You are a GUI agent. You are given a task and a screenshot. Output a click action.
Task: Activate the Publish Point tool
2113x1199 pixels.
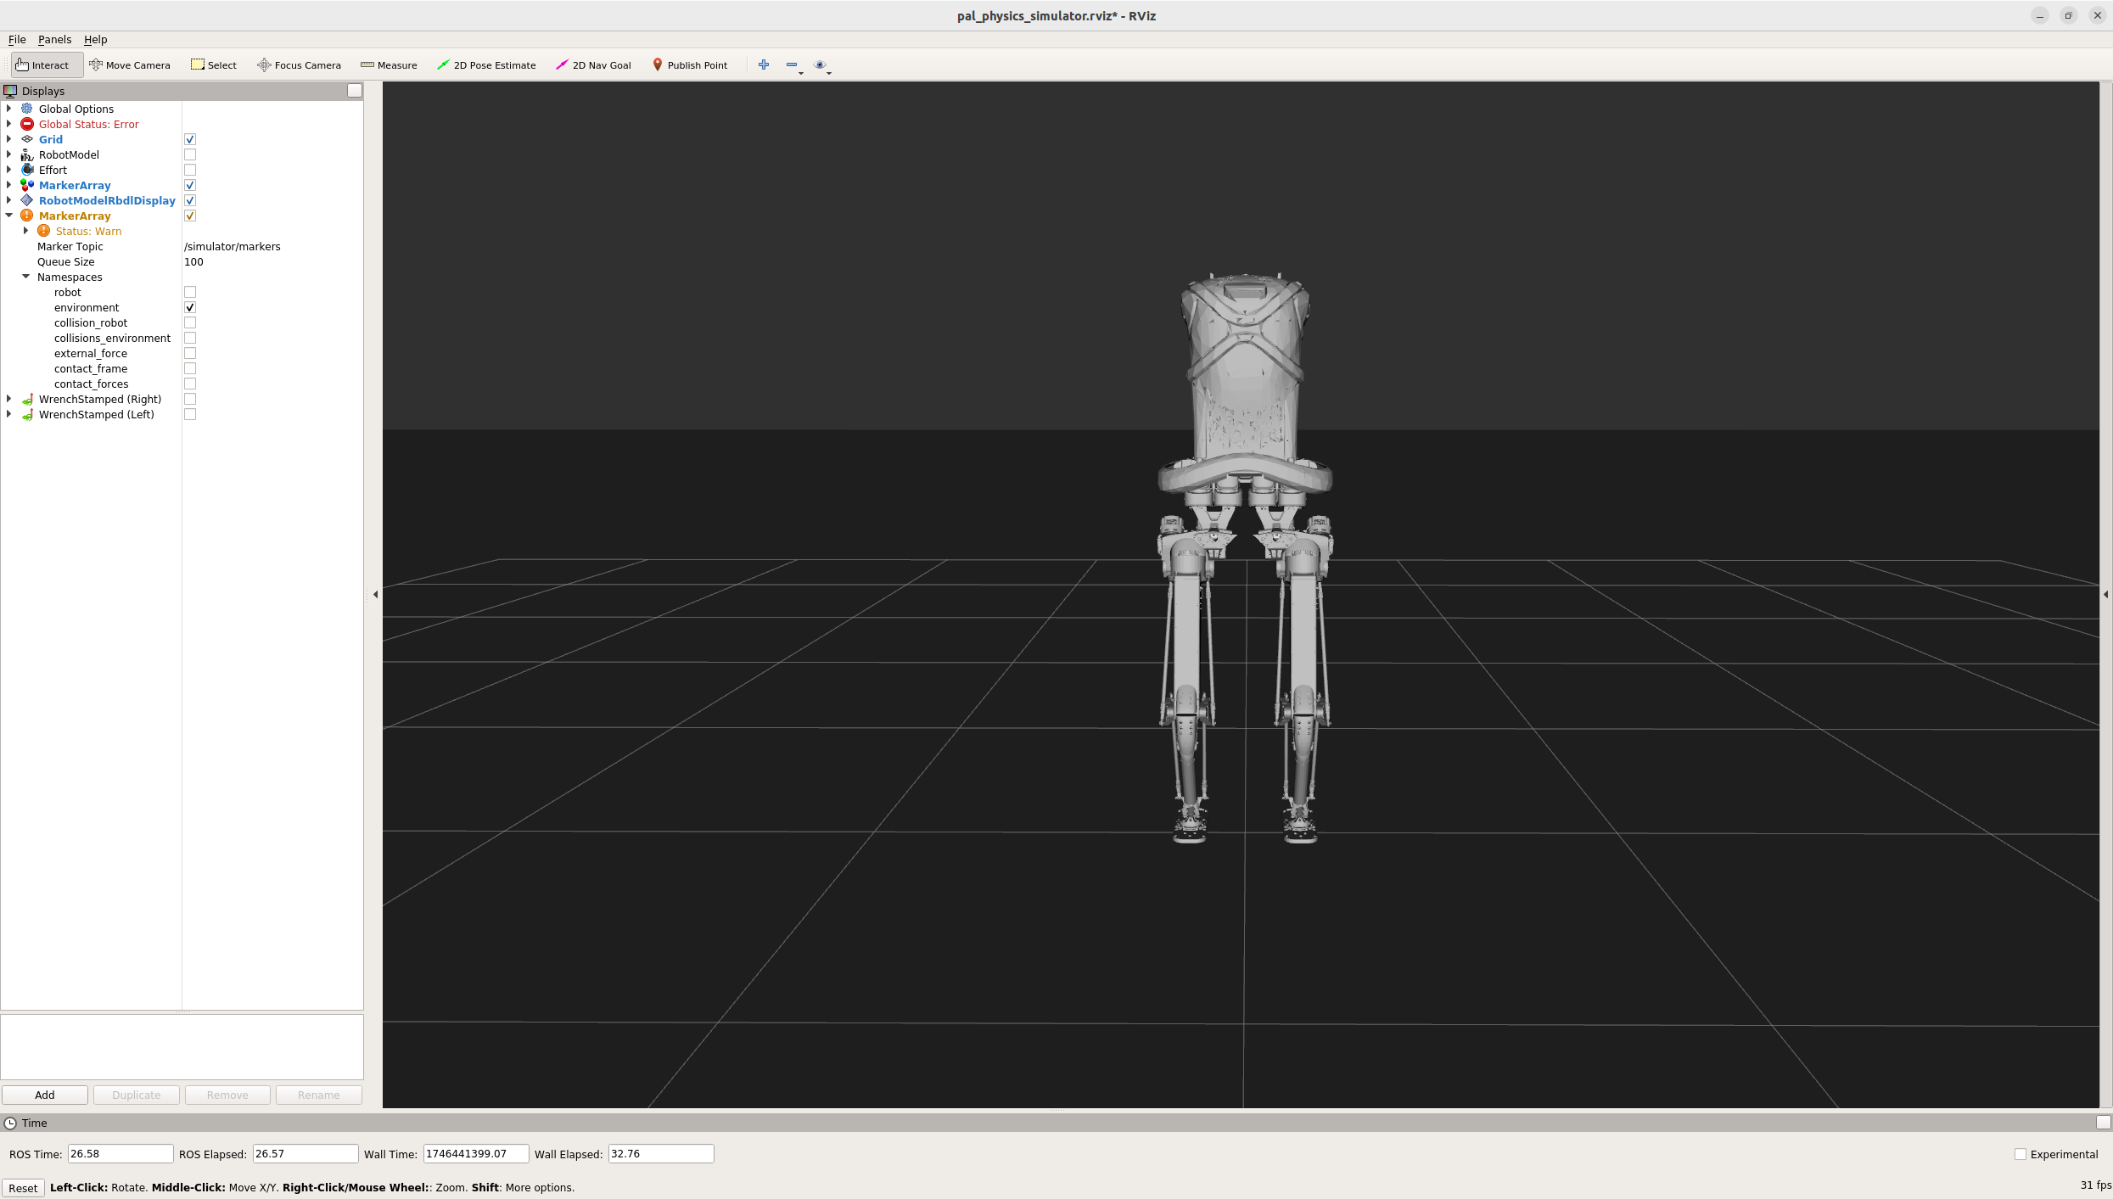click(689, 65)
